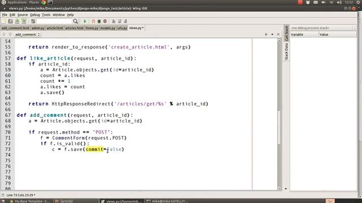The width and height of the screenshot is (362, 203).
Task: Open the add_comment scope dropdown
Action: click(27, 34)
